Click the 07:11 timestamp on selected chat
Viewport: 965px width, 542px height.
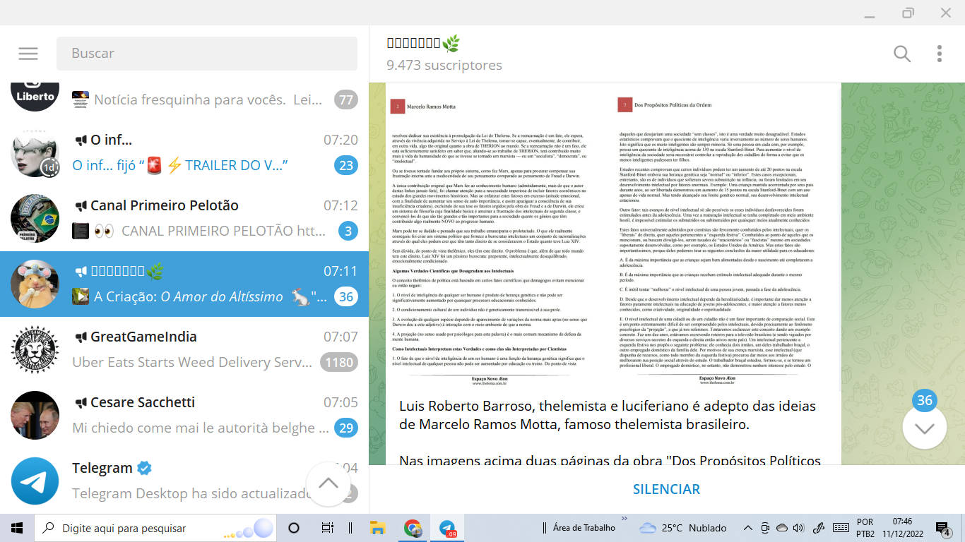click(x=341, y=271)
